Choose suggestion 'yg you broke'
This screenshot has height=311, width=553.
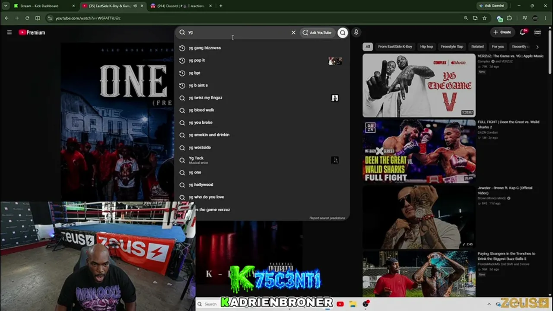click(x=262, y=123)
